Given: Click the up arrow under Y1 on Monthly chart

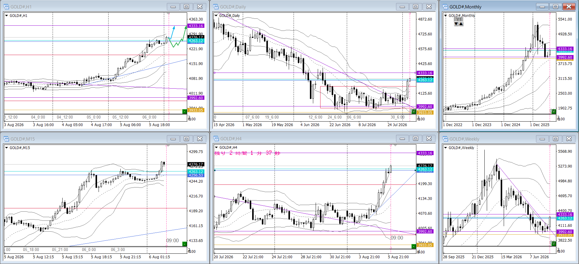Looking at the screenshot, I should click(x=461, y=24).
